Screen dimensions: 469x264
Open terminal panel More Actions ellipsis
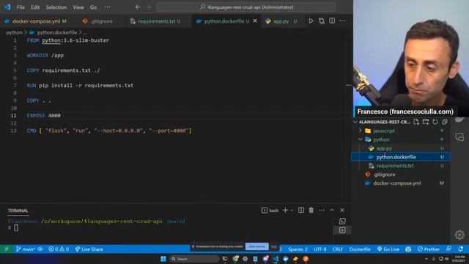coord(322,210)
